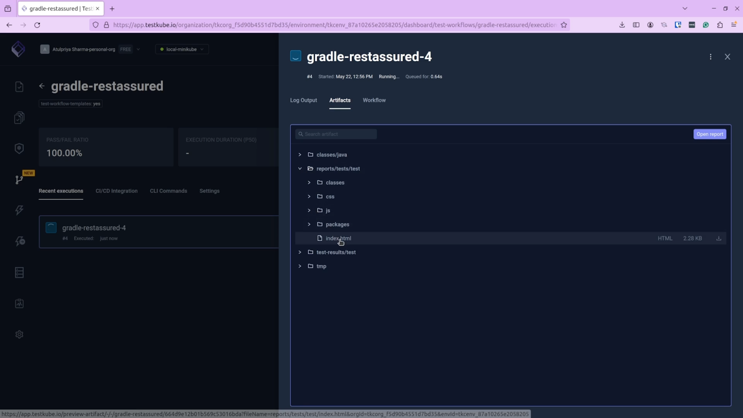This screenshot has height=418, width=743.
Task: Open the clipboard chart icon in sidebar
Action: click(19, 303)
